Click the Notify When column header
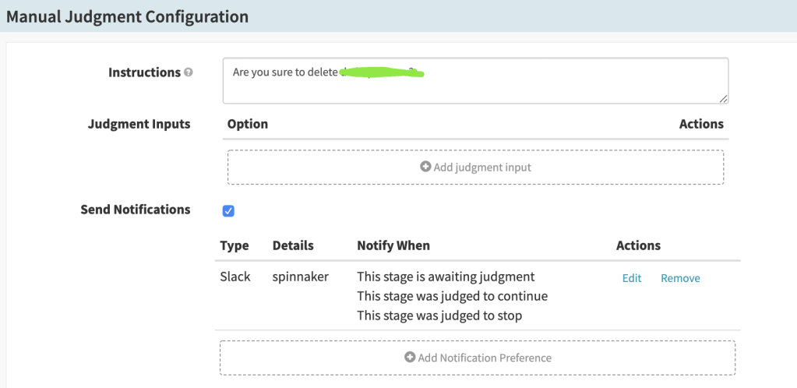797x388 pixels. 393,245
